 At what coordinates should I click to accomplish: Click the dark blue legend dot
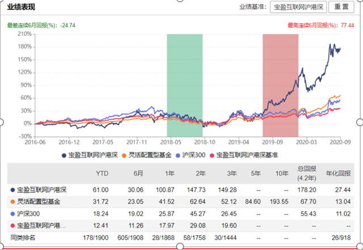[64, 155]
